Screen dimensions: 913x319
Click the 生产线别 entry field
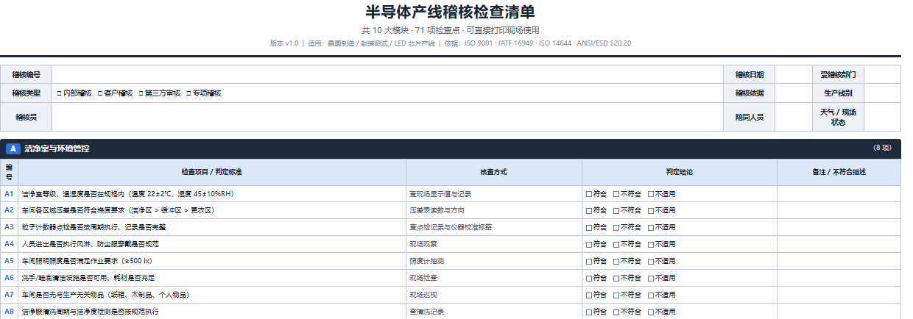pos(882,93)
